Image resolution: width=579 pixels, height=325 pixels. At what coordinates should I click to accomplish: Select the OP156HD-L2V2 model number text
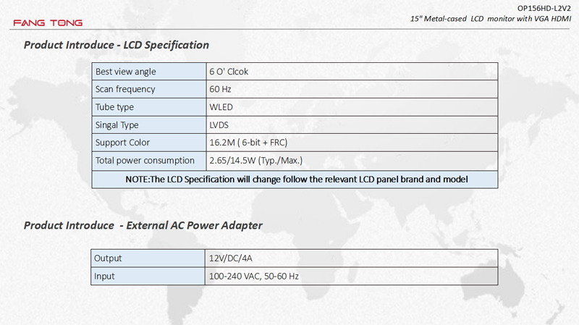[x=544, y=8]
